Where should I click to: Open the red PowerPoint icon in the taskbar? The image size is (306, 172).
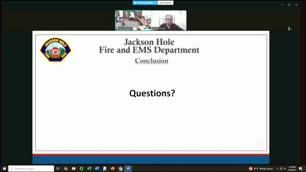[113, 169]
